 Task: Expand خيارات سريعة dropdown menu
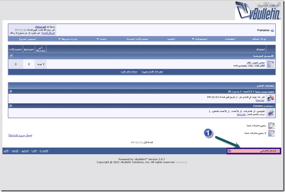click(68, 39)
